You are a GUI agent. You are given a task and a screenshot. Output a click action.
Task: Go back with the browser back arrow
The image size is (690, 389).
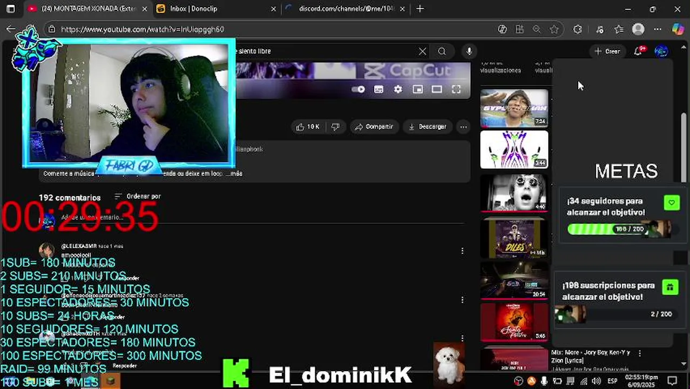coord(11,29)
